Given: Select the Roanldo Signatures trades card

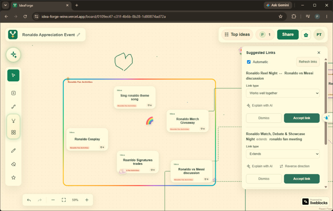Looking at the screenshot, I should click(138, 162).
